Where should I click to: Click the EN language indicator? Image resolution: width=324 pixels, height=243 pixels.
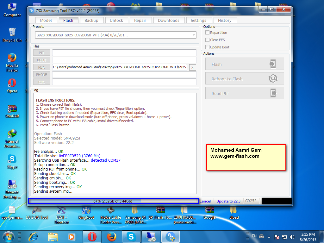pyautogui.click(x=254, y=236)
